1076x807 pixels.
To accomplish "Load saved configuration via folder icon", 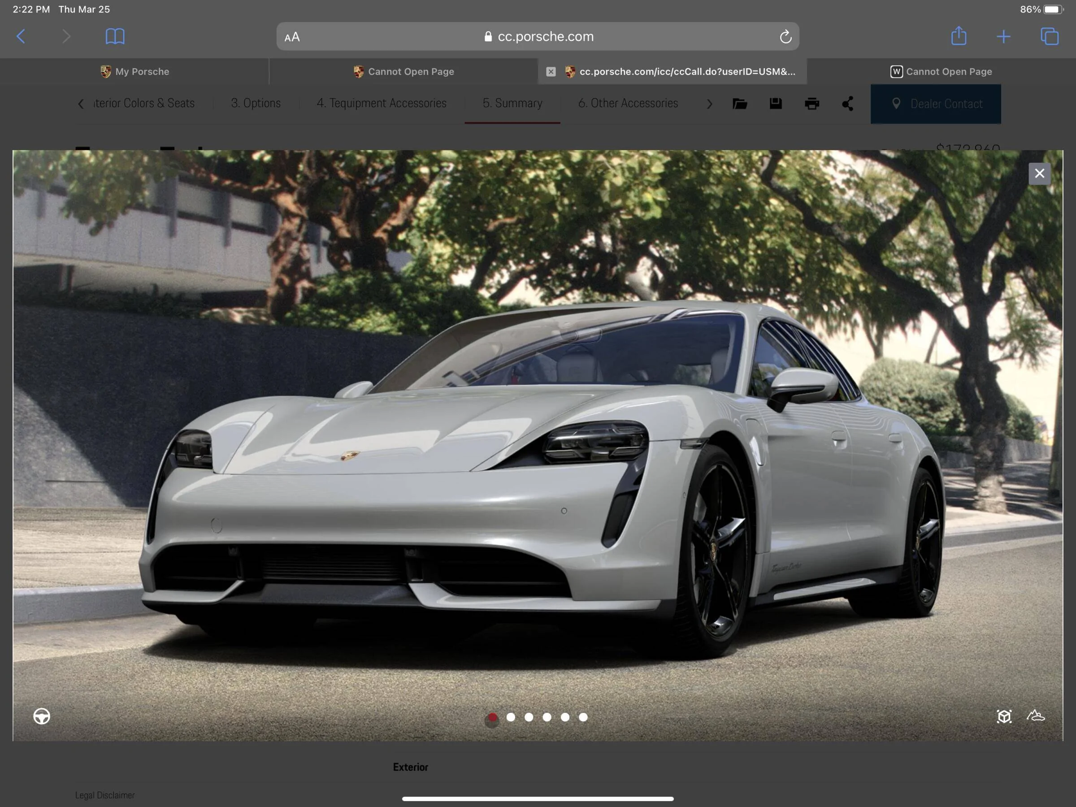I will coord(739,104).
